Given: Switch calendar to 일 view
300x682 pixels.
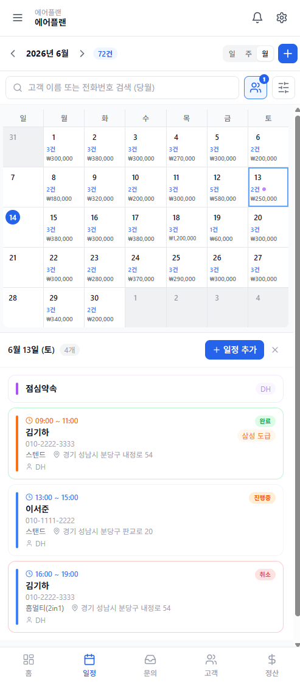Looking at the screenshot, I should pyautogui.click(x=232, y=54).
